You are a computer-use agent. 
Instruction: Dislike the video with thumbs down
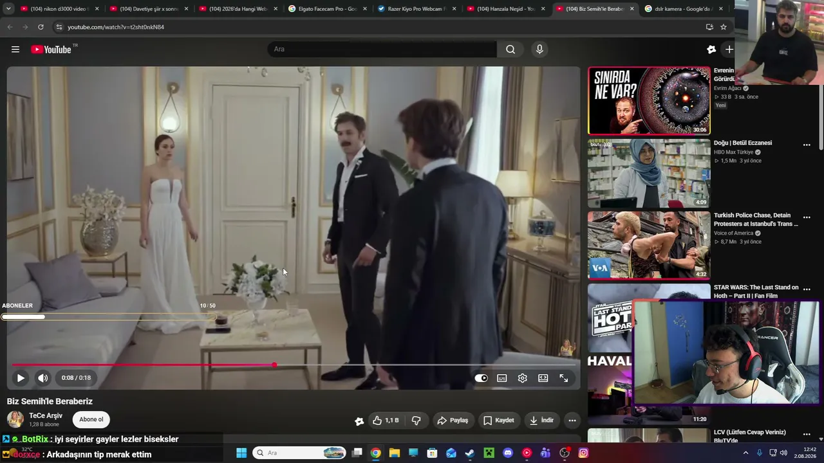[417, 421]
